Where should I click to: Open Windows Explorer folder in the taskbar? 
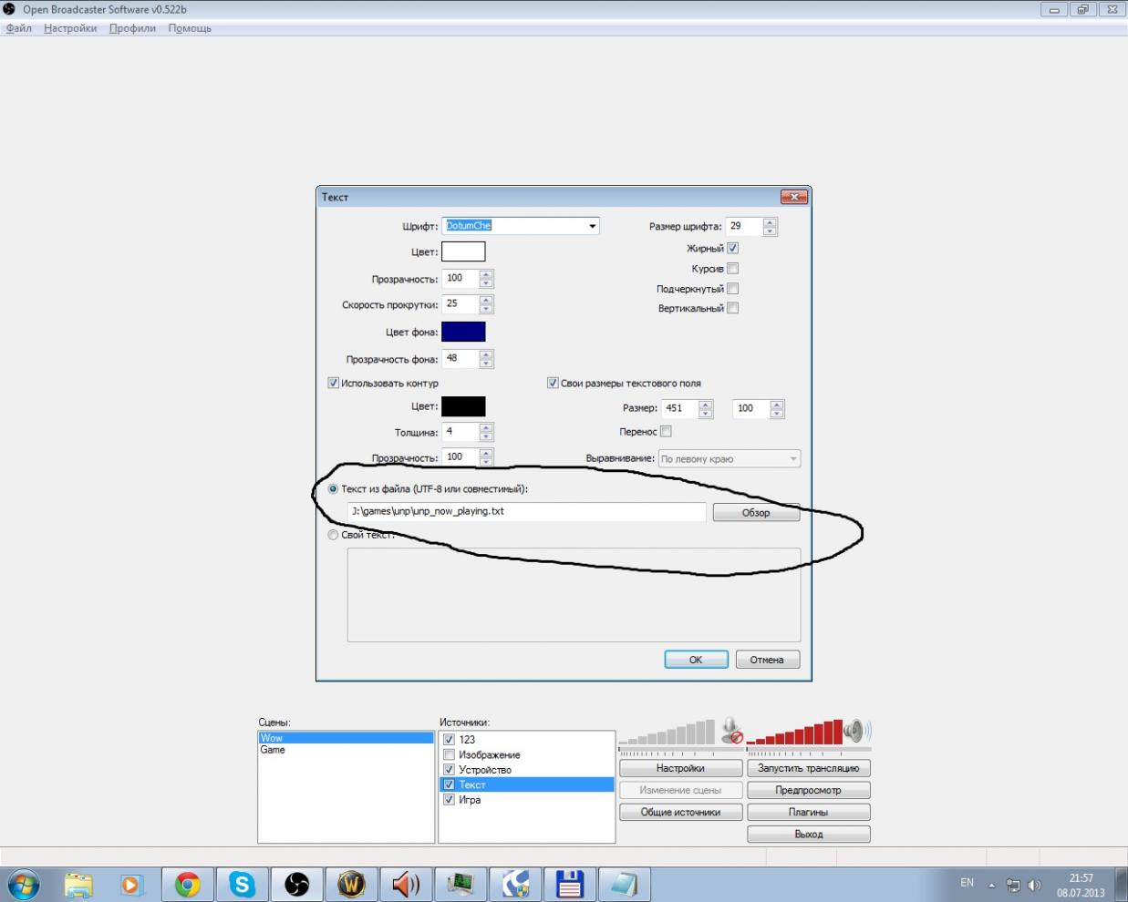point(78,884)
